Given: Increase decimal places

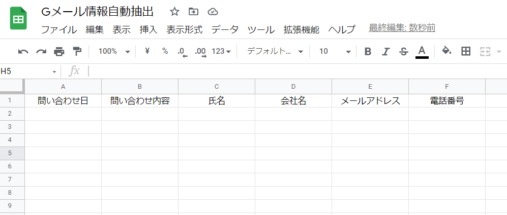Looking at the screenshot, I should tap(201, 52).
